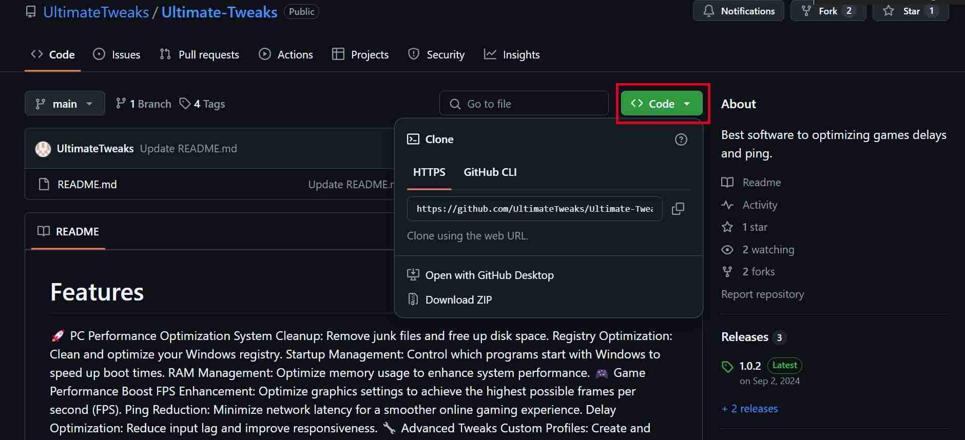965x440 pixels.
Task: Select the README tab
Action: pos(68,231)
